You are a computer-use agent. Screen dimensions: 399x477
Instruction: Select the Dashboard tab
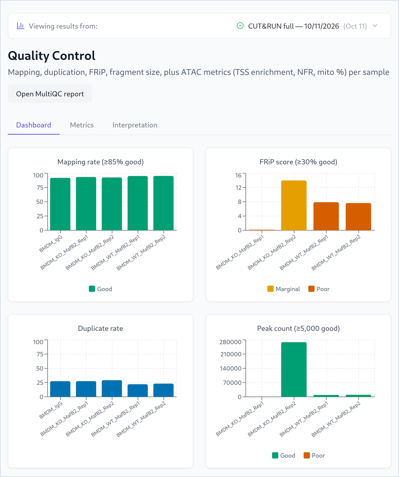coord(34,125)
